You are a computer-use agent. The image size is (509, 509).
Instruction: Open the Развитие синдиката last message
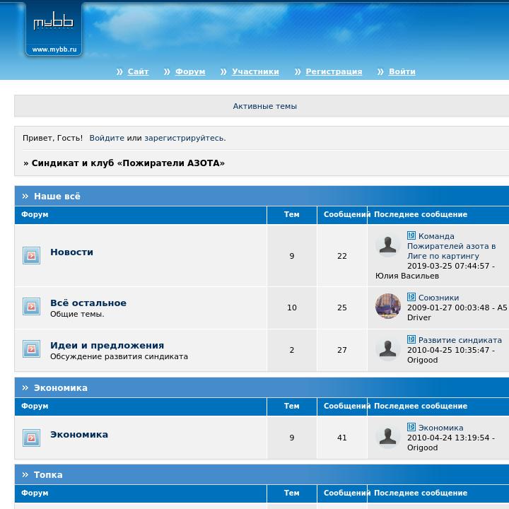460,340
